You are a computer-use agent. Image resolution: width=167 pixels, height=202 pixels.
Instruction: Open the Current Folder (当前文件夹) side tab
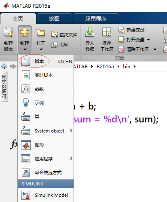[4, 86]
